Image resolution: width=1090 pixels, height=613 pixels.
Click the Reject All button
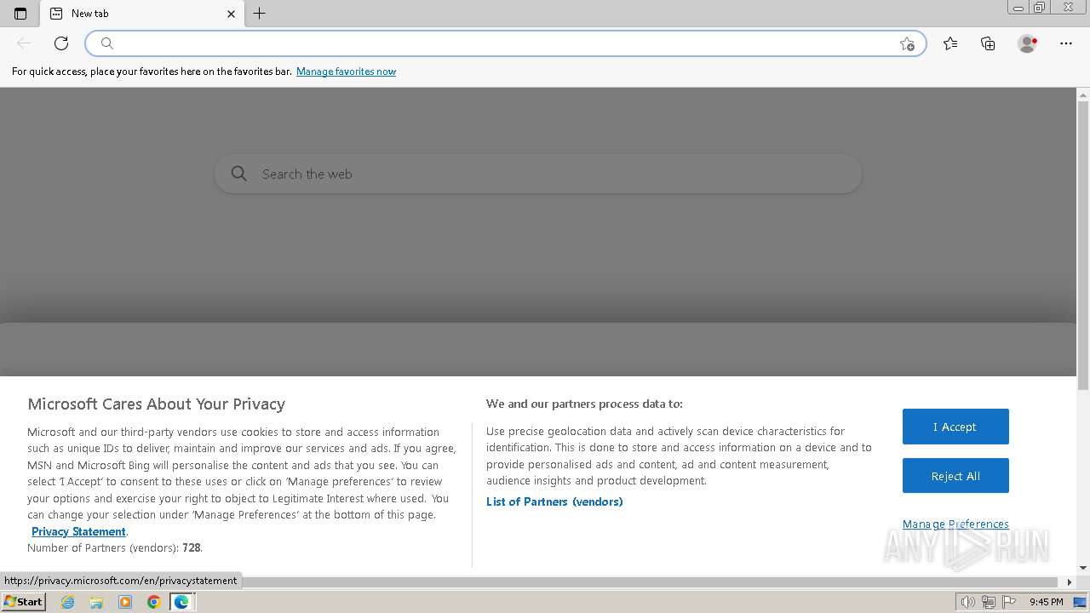coord(955,476)
